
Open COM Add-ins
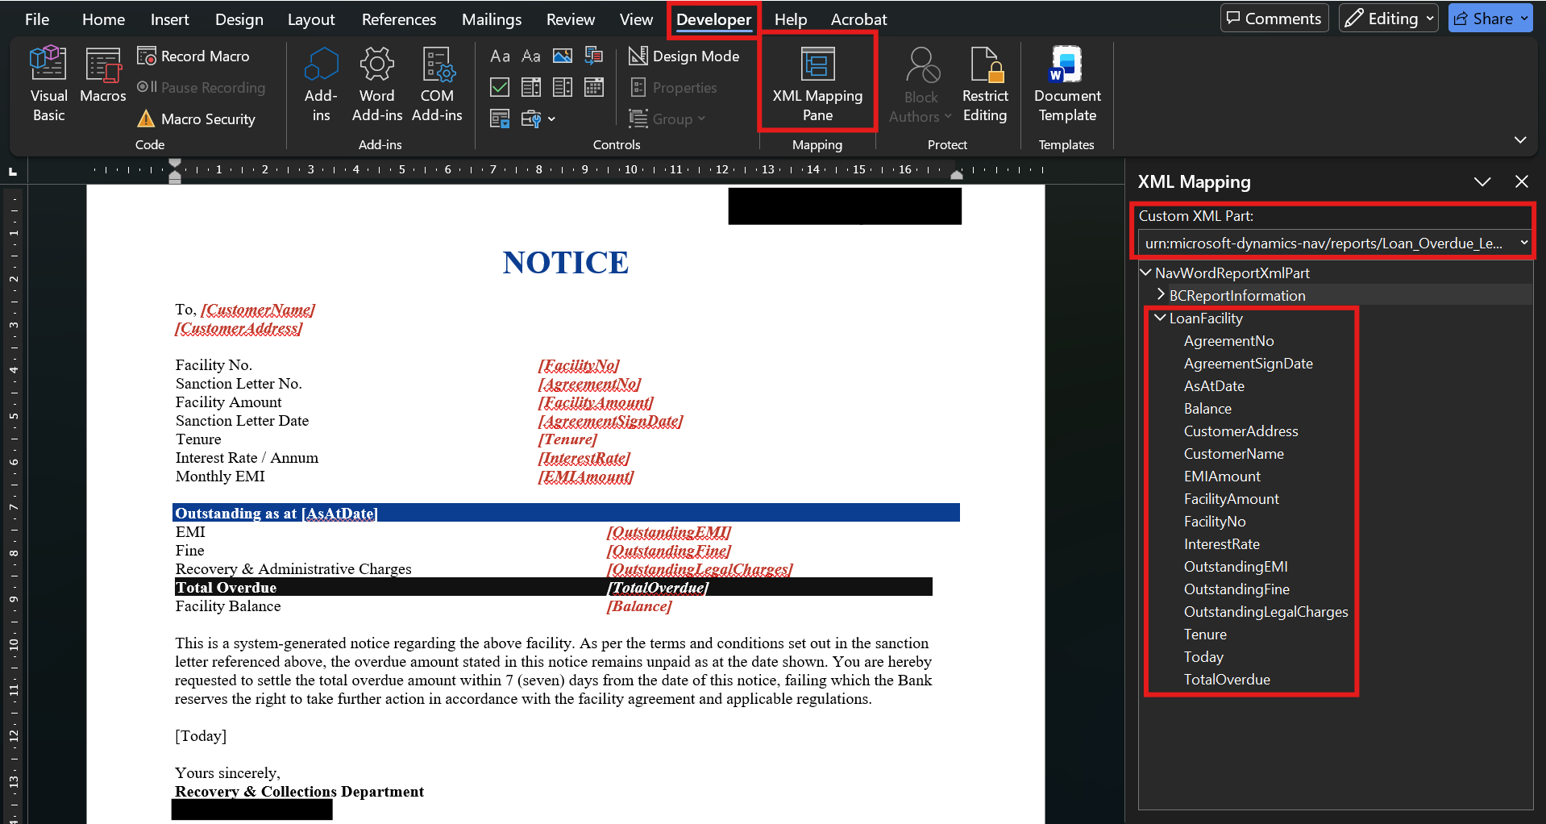(x=437, y=84)
